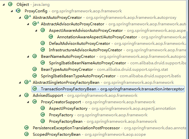Click the class icon beside ProxyFactory

43,115
